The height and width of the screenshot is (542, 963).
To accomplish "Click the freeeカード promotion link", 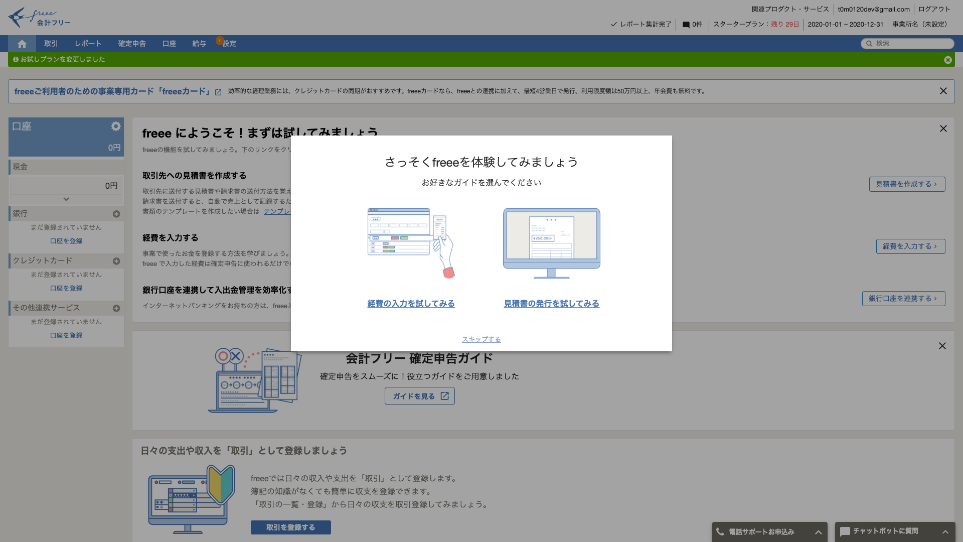I will point(118,91).
